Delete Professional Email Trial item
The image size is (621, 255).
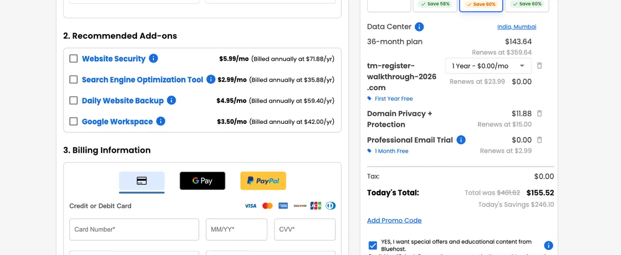pyautogui.click(x=539, y=139)
